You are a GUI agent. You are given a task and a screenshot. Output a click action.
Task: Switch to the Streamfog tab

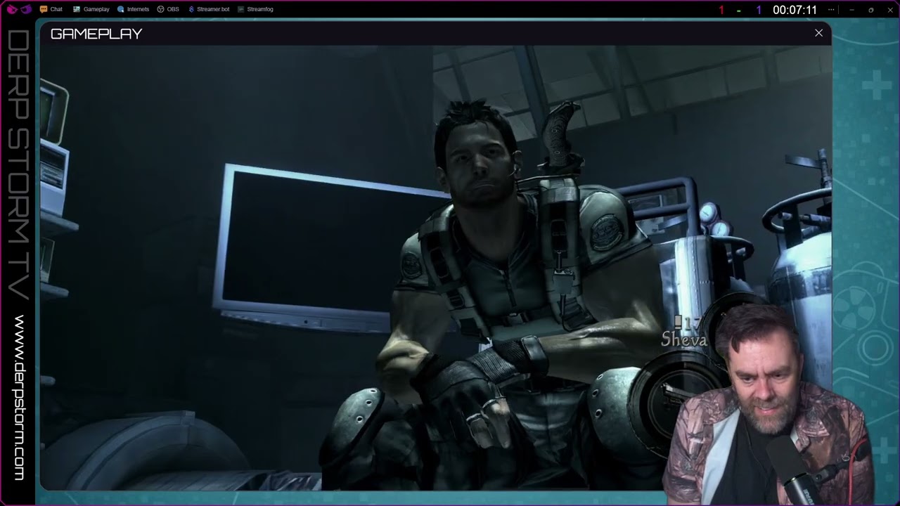(x=255, y=9)
